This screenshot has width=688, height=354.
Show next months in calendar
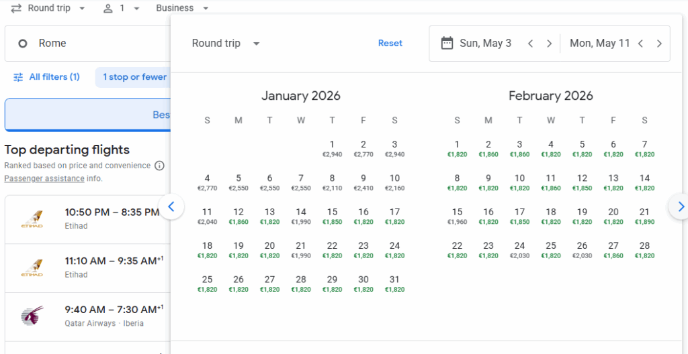click(x=680, y=206)
